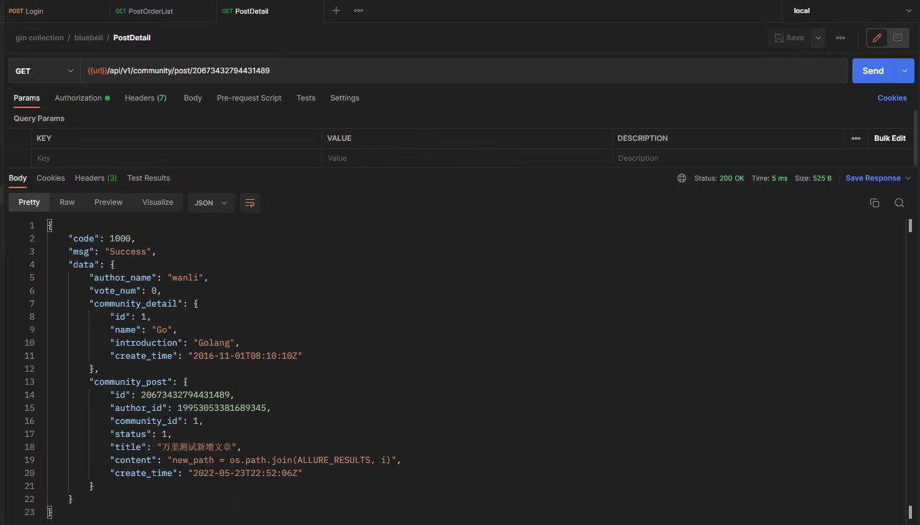
Task: Click the "content" value with os.path.join
Action: (282, 460)
